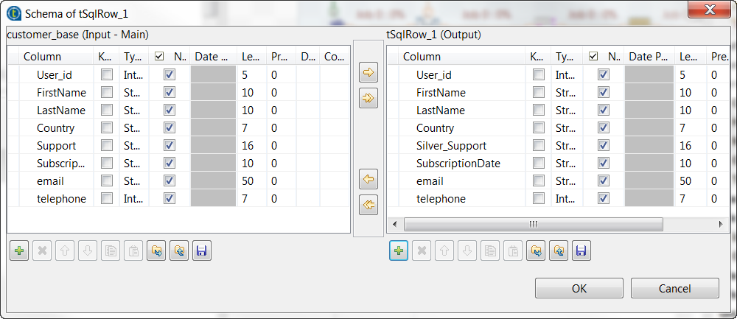Remove selected column in input schema toolbar
The width and height of the screenshot is (737, 319).
(x=42, y=251)
